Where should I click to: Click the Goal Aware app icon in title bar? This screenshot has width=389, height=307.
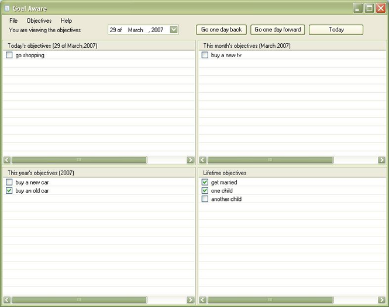(7, 8)
